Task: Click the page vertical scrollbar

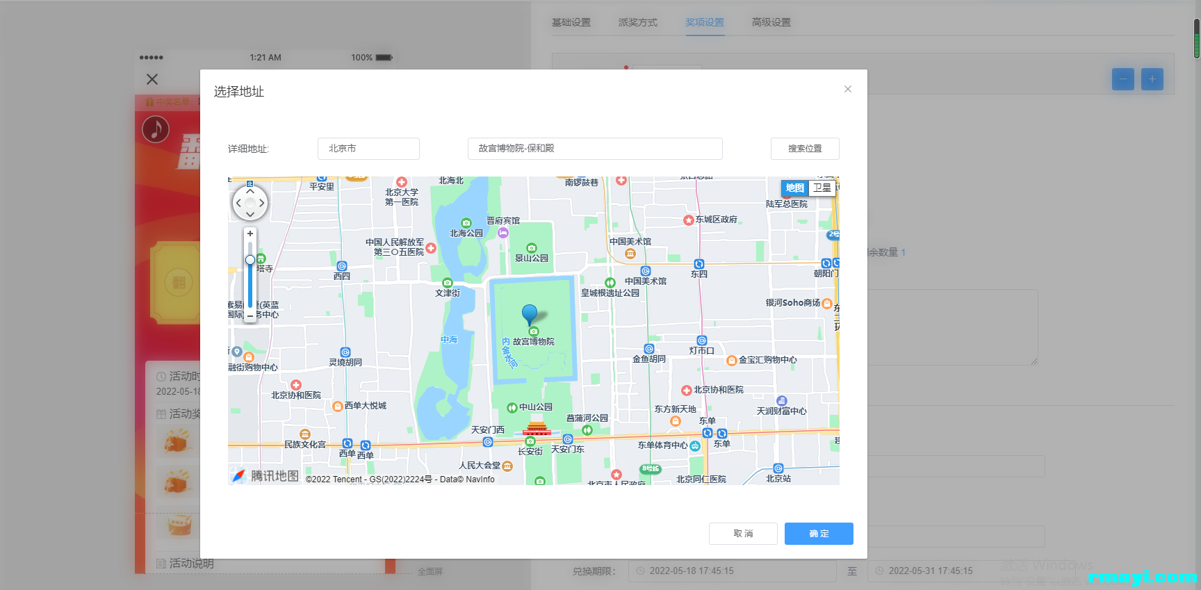Action: [1197, 38]
